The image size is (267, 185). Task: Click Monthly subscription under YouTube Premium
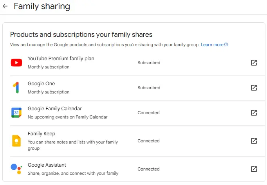coord(49,67)
